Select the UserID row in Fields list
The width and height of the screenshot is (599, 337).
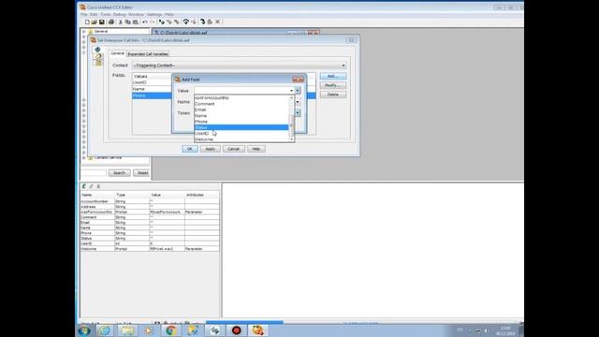coord(152,82)
